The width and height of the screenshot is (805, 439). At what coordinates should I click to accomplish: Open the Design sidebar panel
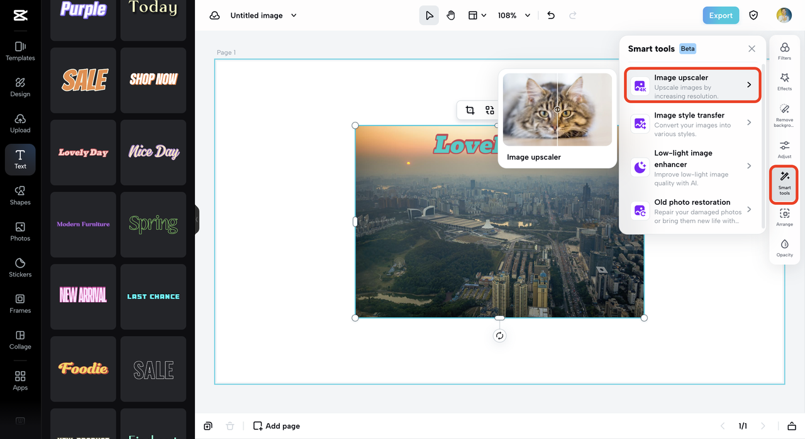[20, 87]
